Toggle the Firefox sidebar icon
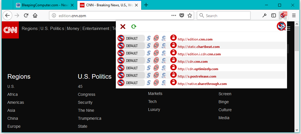The width and height of the screenshot is (301, 134). tap(274, 15)
